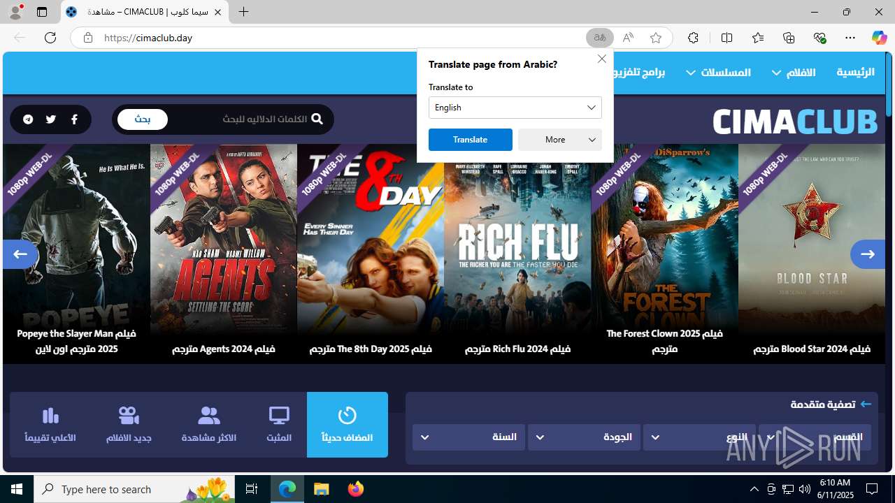Expand the الافلام movies menu
This screenshot has height=503, width=895.
click(x=794, y=72)
